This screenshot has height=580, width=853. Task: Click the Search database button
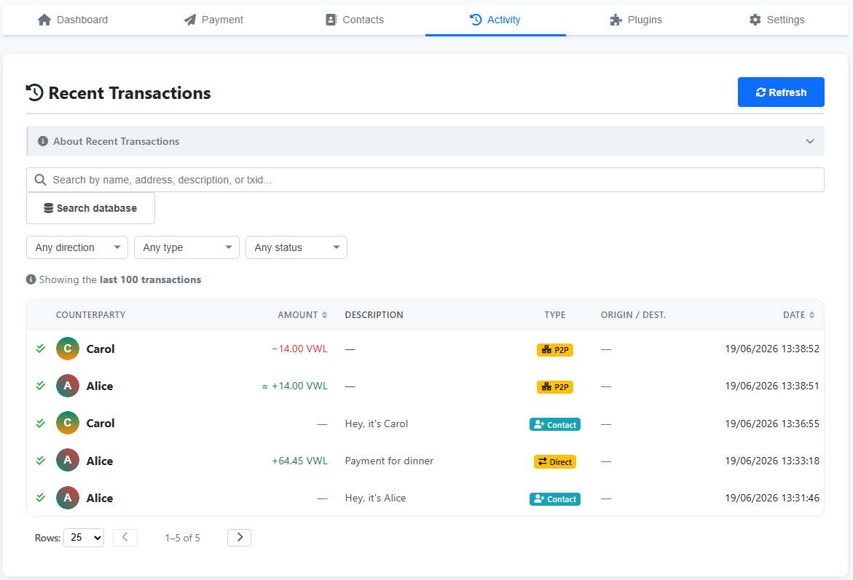click(x=90, y=208)
